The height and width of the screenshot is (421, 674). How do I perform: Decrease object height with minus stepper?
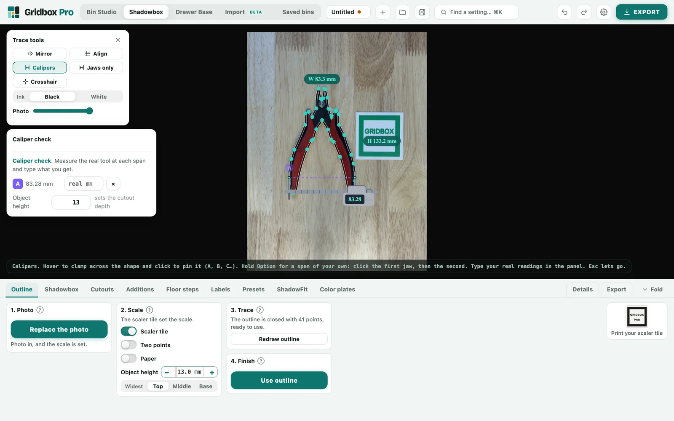point(167,372)
